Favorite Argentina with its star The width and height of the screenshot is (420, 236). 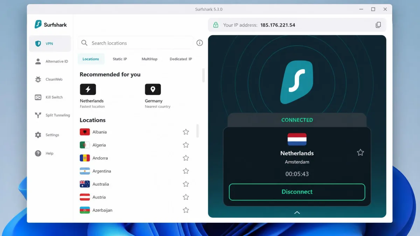(x=186, y=171)
